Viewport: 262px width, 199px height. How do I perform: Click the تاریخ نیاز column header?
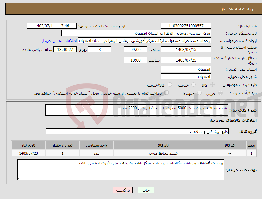pyautogui.click(x=28, y=145)
